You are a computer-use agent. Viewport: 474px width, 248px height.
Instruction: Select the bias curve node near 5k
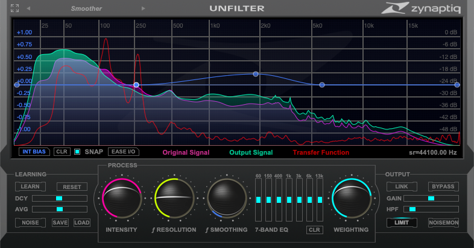click(322, 85)
